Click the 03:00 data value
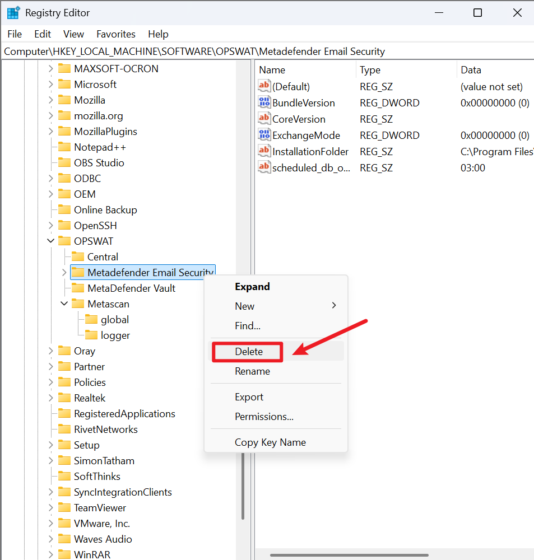534x560 pixels. [473, 168]
